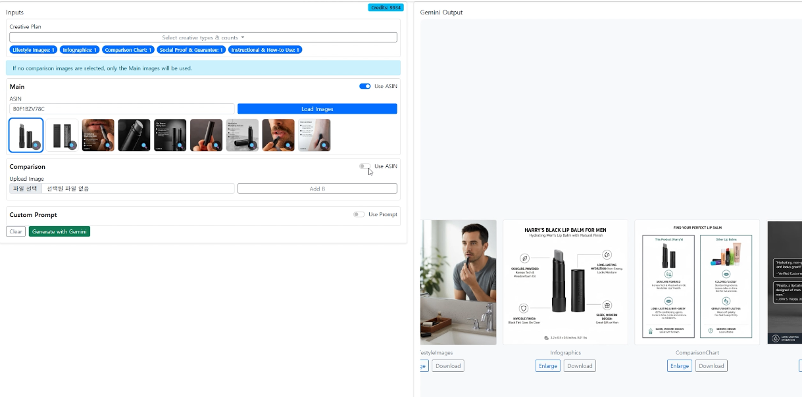Click the Instructional & How-to Use: 1 tag
The image size is (802, 397).
click(265, 50)
